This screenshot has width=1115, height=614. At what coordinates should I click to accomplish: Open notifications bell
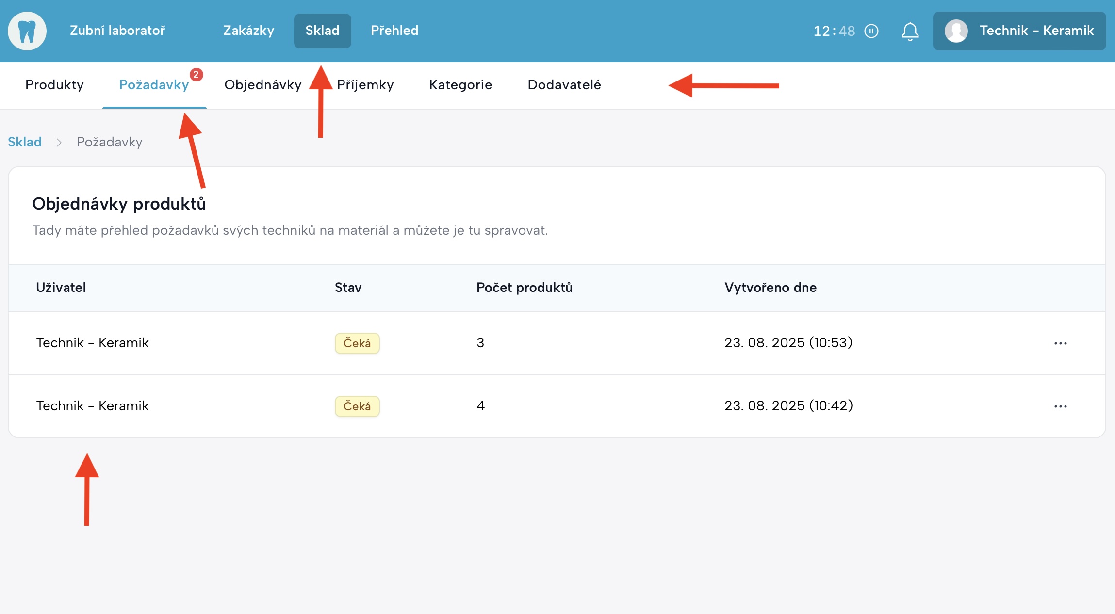(x=910, y=32)
